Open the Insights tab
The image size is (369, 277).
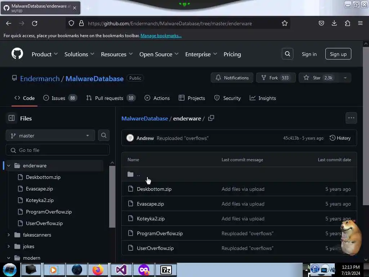263,98
